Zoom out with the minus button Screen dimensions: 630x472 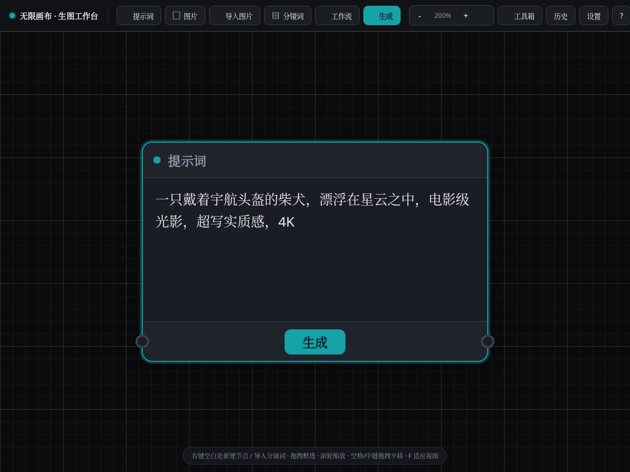(x=419, y=16)
